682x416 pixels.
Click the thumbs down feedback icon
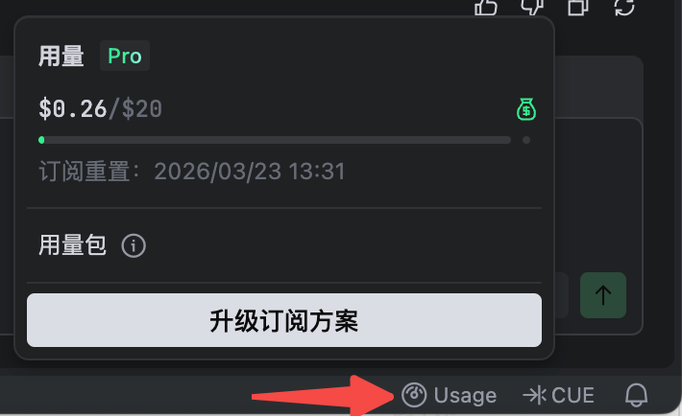click(532, 7)
